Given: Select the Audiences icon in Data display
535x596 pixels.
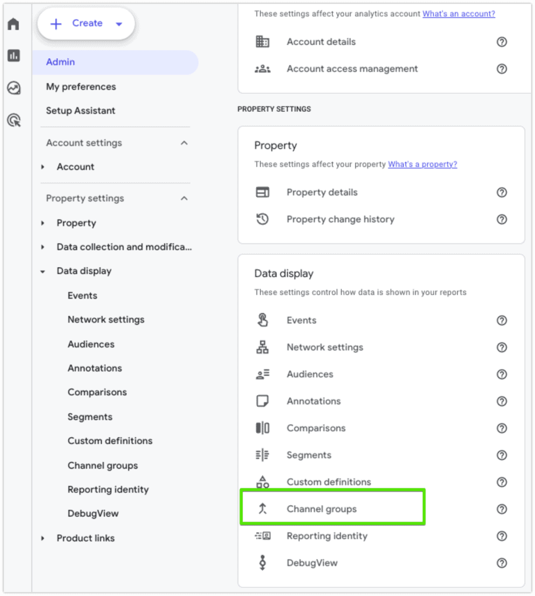Looking at the screenshot, I should pyautogui.click(x=263, y=374).
